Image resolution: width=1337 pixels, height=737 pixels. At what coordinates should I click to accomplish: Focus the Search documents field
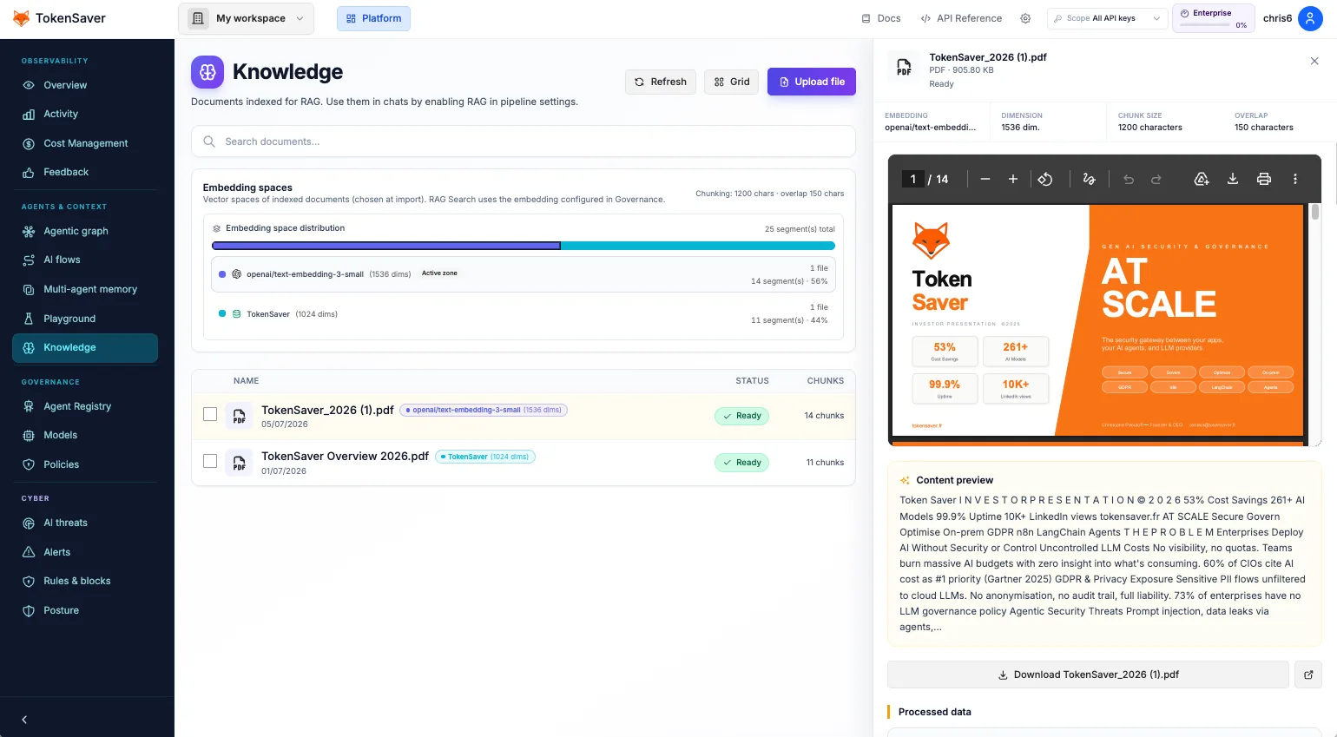(524, 141)
